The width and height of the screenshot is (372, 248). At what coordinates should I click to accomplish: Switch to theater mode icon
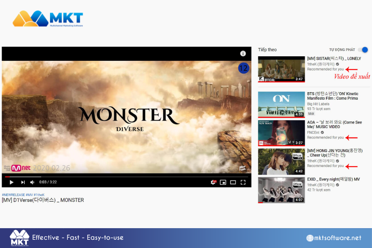[233, 182]
